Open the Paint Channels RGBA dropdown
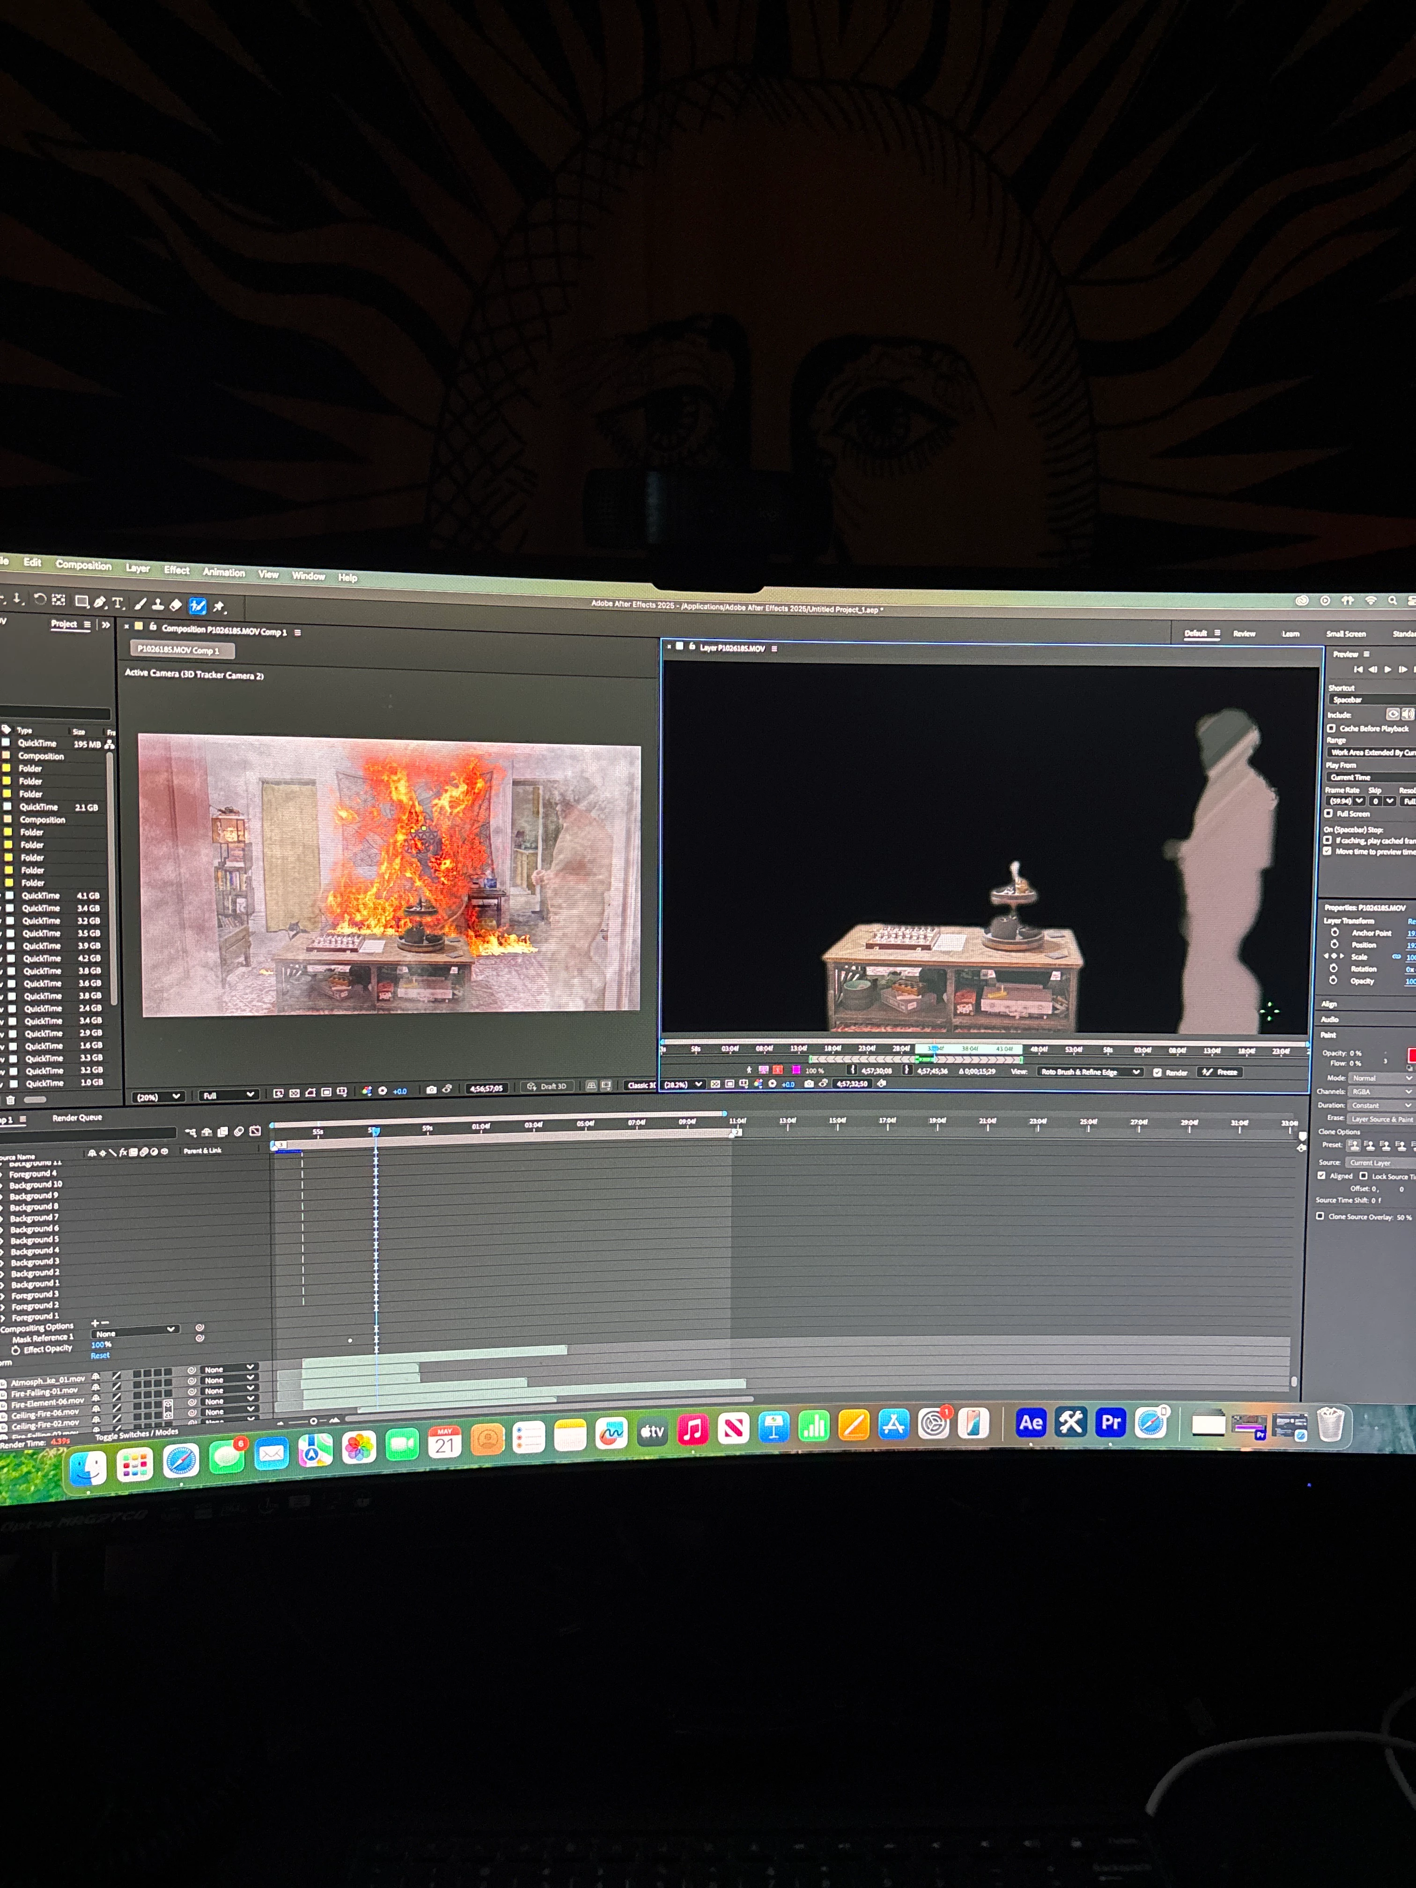Viewport: 1416px width, 1888px height. 1381,1091
